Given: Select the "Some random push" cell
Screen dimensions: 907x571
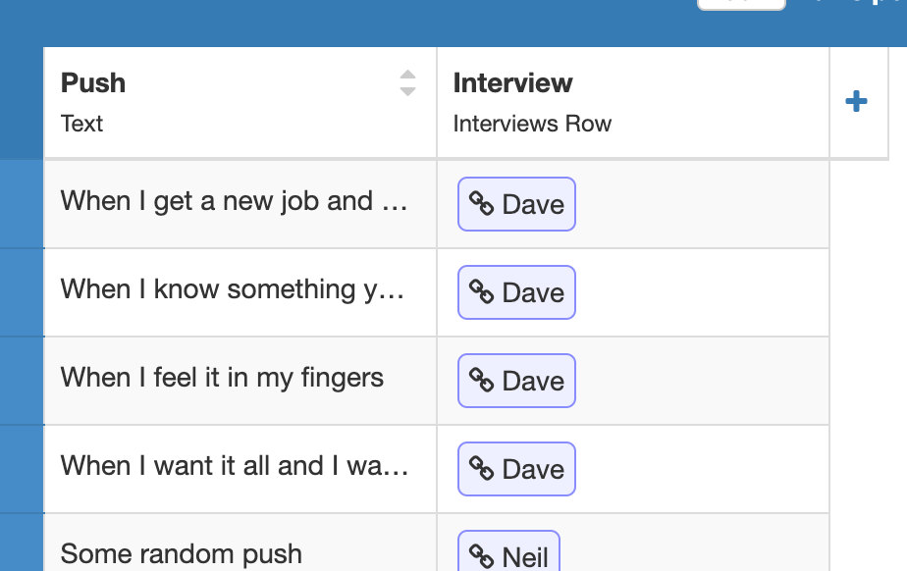Looking at the screenshot, I should 182,554.
